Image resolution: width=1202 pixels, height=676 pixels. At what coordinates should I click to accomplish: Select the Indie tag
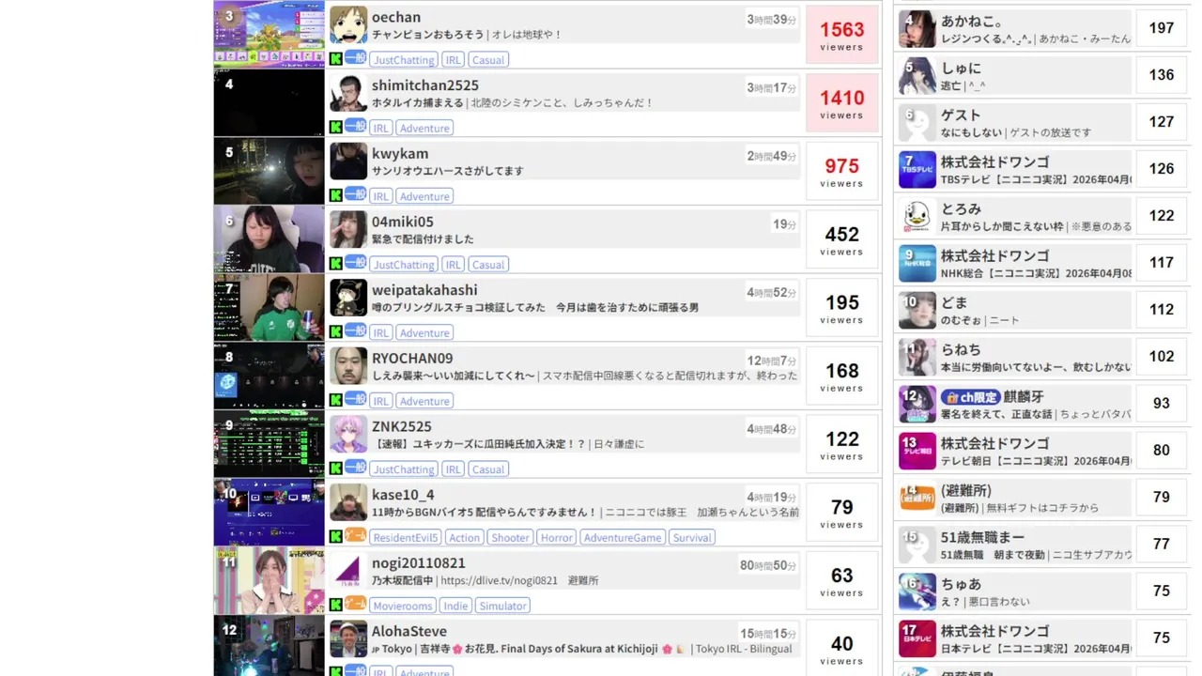point(455,607)
